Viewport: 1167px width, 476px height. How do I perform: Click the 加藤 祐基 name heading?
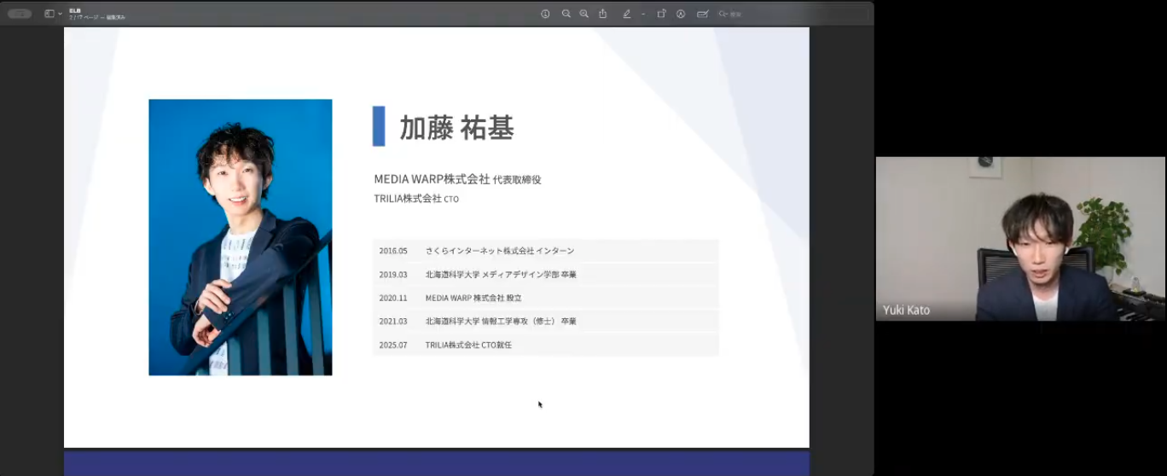(x=456, y=127)
